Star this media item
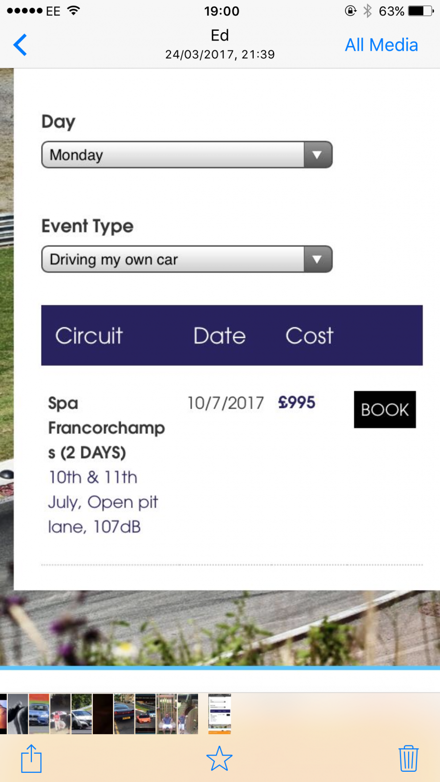This screenshot has width=440, height=782. click(x=220, y=759)
